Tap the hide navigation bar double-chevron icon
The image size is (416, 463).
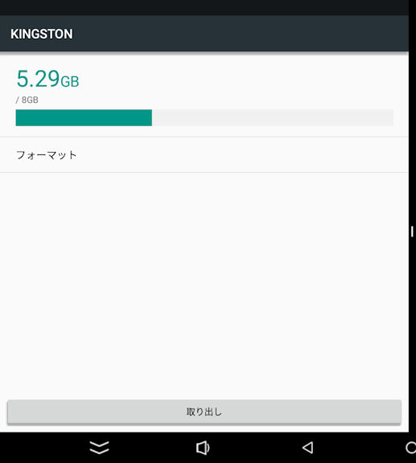coord(99,448)
